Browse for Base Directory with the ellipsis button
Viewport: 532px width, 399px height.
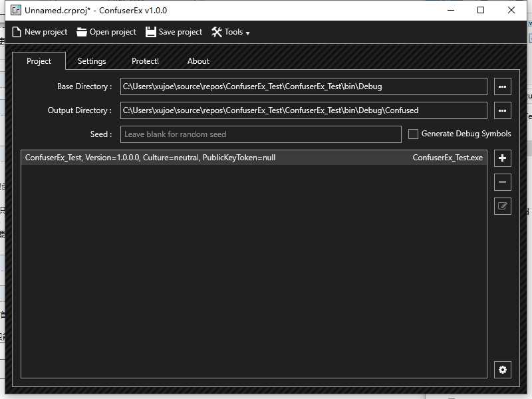pyautogui.click(x=503, y=86)
